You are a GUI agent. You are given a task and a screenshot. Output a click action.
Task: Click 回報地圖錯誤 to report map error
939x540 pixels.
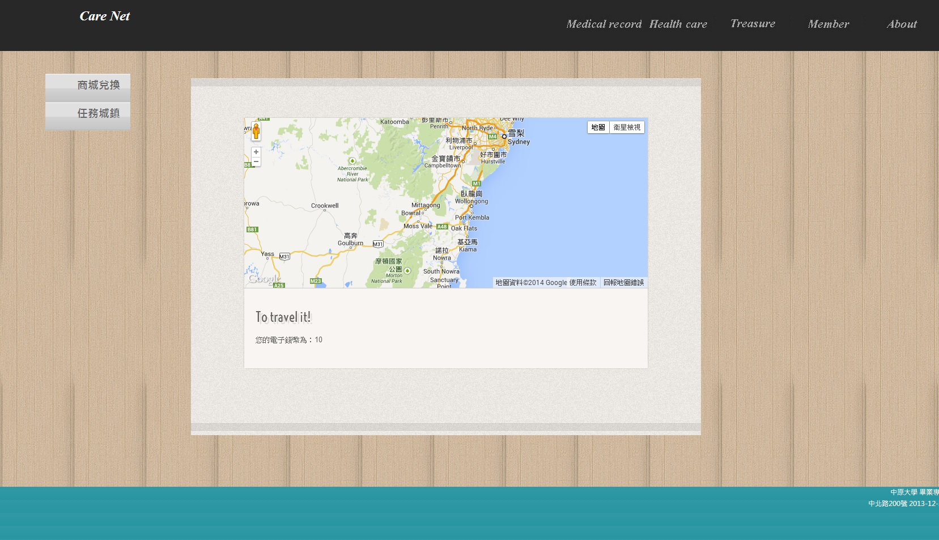point(623,283)
